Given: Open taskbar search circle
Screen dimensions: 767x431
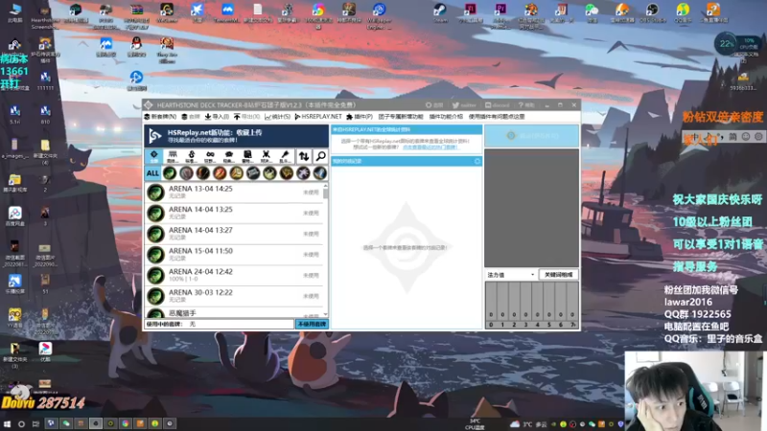Looking at the screenshot, I should coord(21,423).
